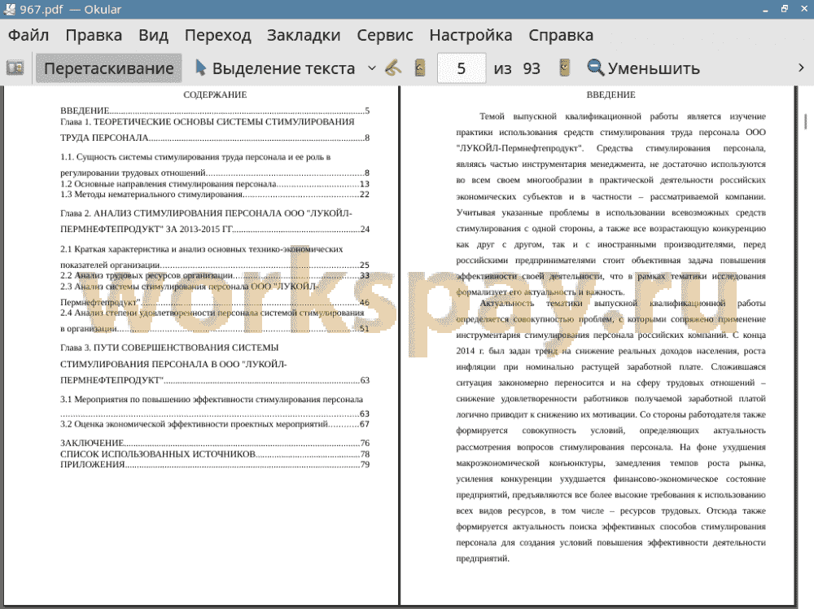The image size is (814, 609).
Task: Select the Выделение текста tool
Action: click(275, 68)
